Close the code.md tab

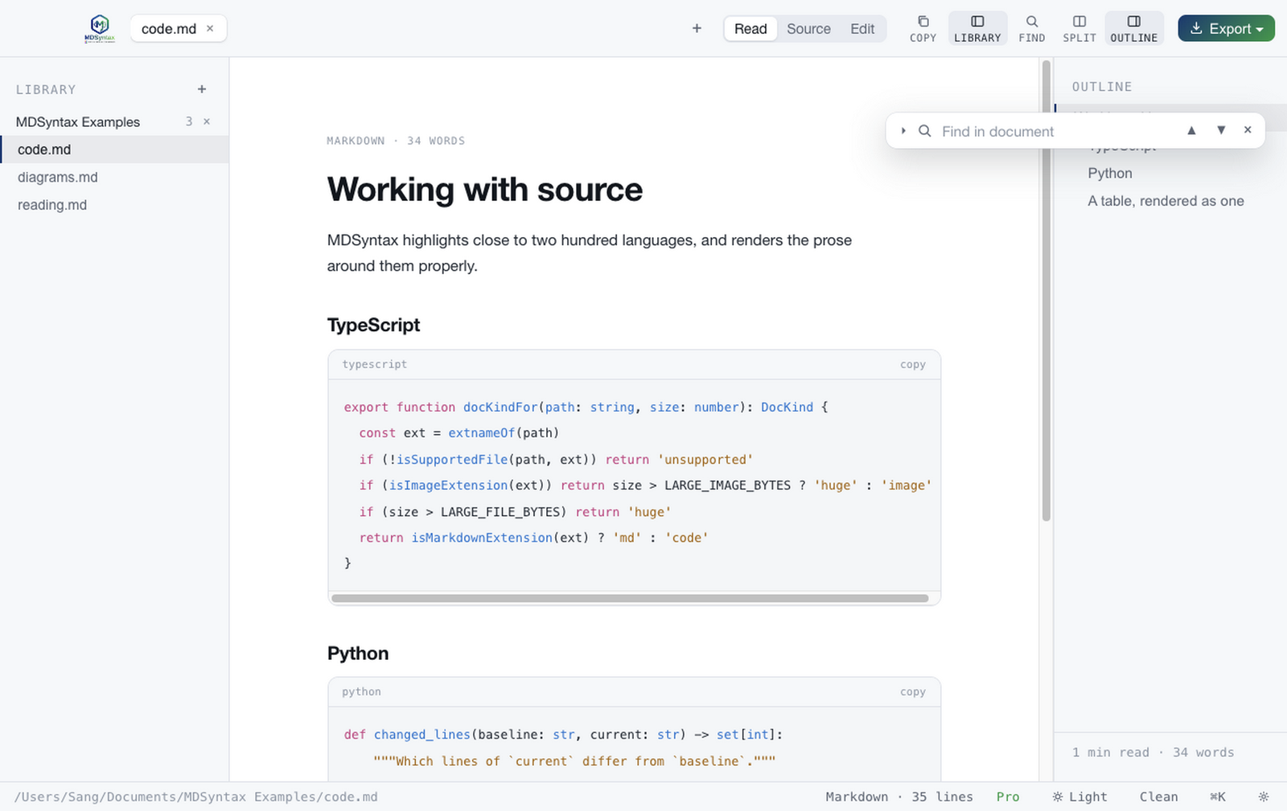pyautogui.click(x=210, y=28)
